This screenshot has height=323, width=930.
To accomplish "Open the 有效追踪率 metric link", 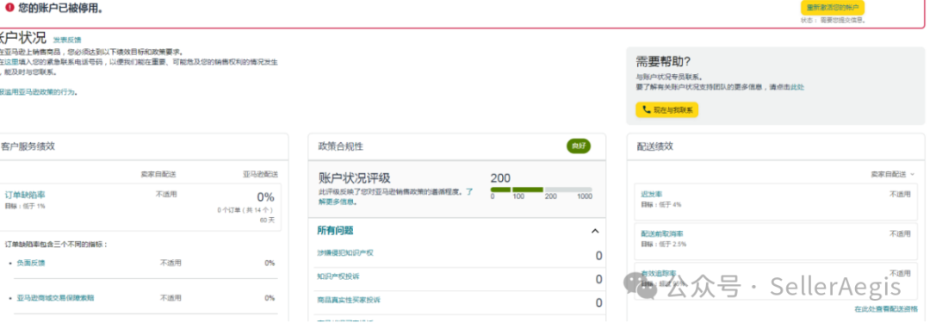I will (659, 273).
